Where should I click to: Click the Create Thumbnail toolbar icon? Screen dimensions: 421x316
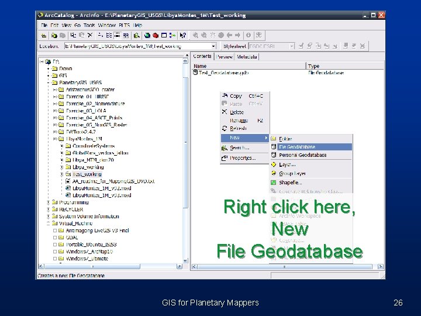[x=259, y=35]
